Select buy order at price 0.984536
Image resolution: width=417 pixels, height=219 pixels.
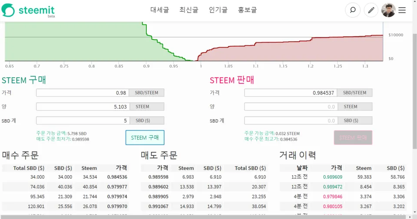(65, 177)
